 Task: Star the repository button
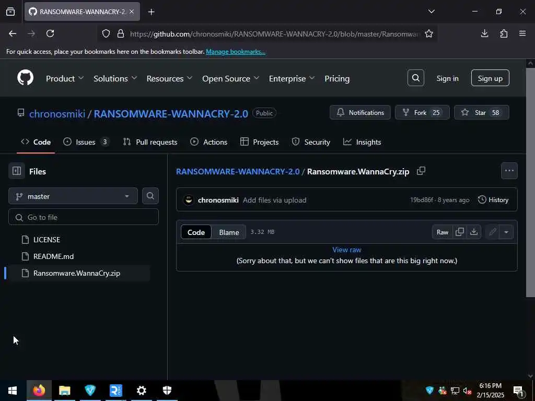481,113
